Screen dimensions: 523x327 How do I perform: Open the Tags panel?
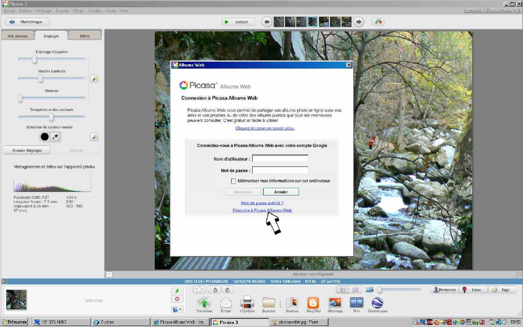point(502,290)
